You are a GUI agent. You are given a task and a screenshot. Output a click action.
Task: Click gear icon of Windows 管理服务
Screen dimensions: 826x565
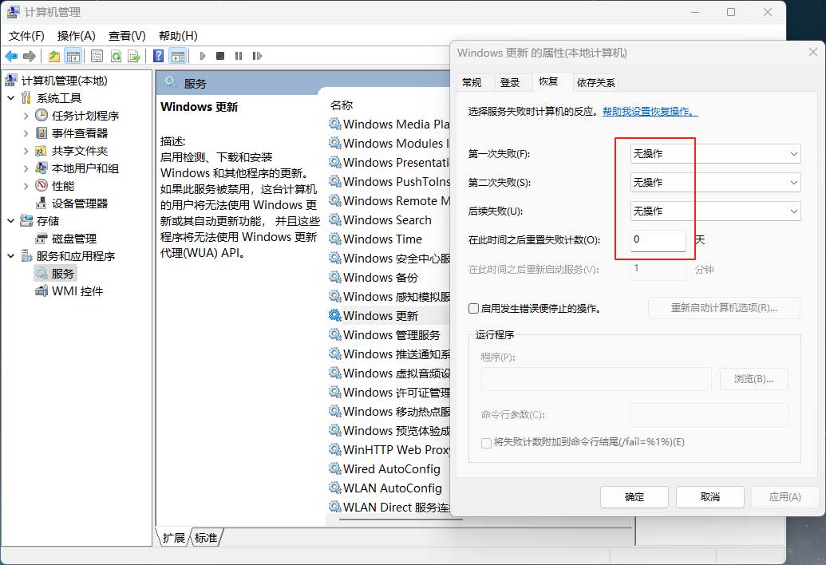pyautogui.click(x=334, y=334)
